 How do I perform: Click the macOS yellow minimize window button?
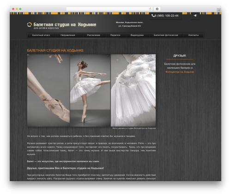pos(17,9)
